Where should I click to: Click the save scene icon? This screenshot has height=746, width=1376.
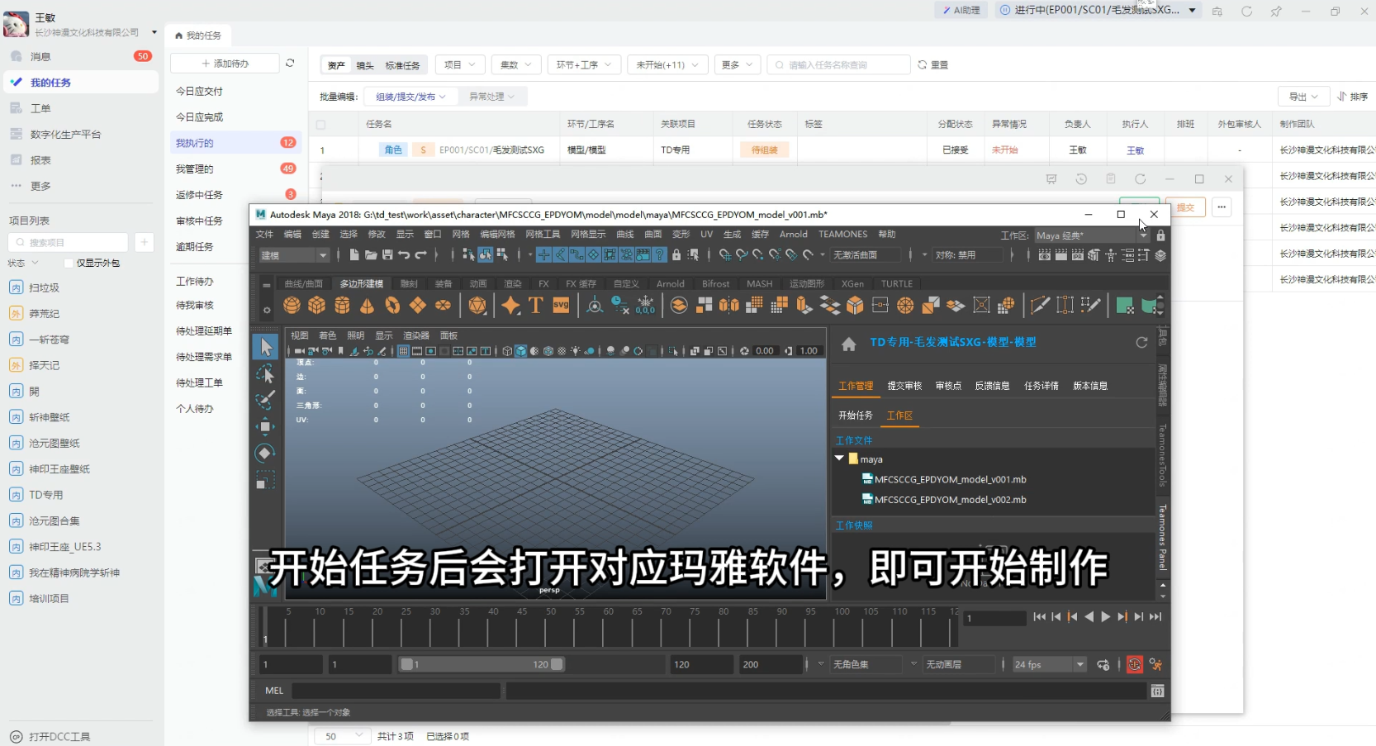click(x=387, y=255)
